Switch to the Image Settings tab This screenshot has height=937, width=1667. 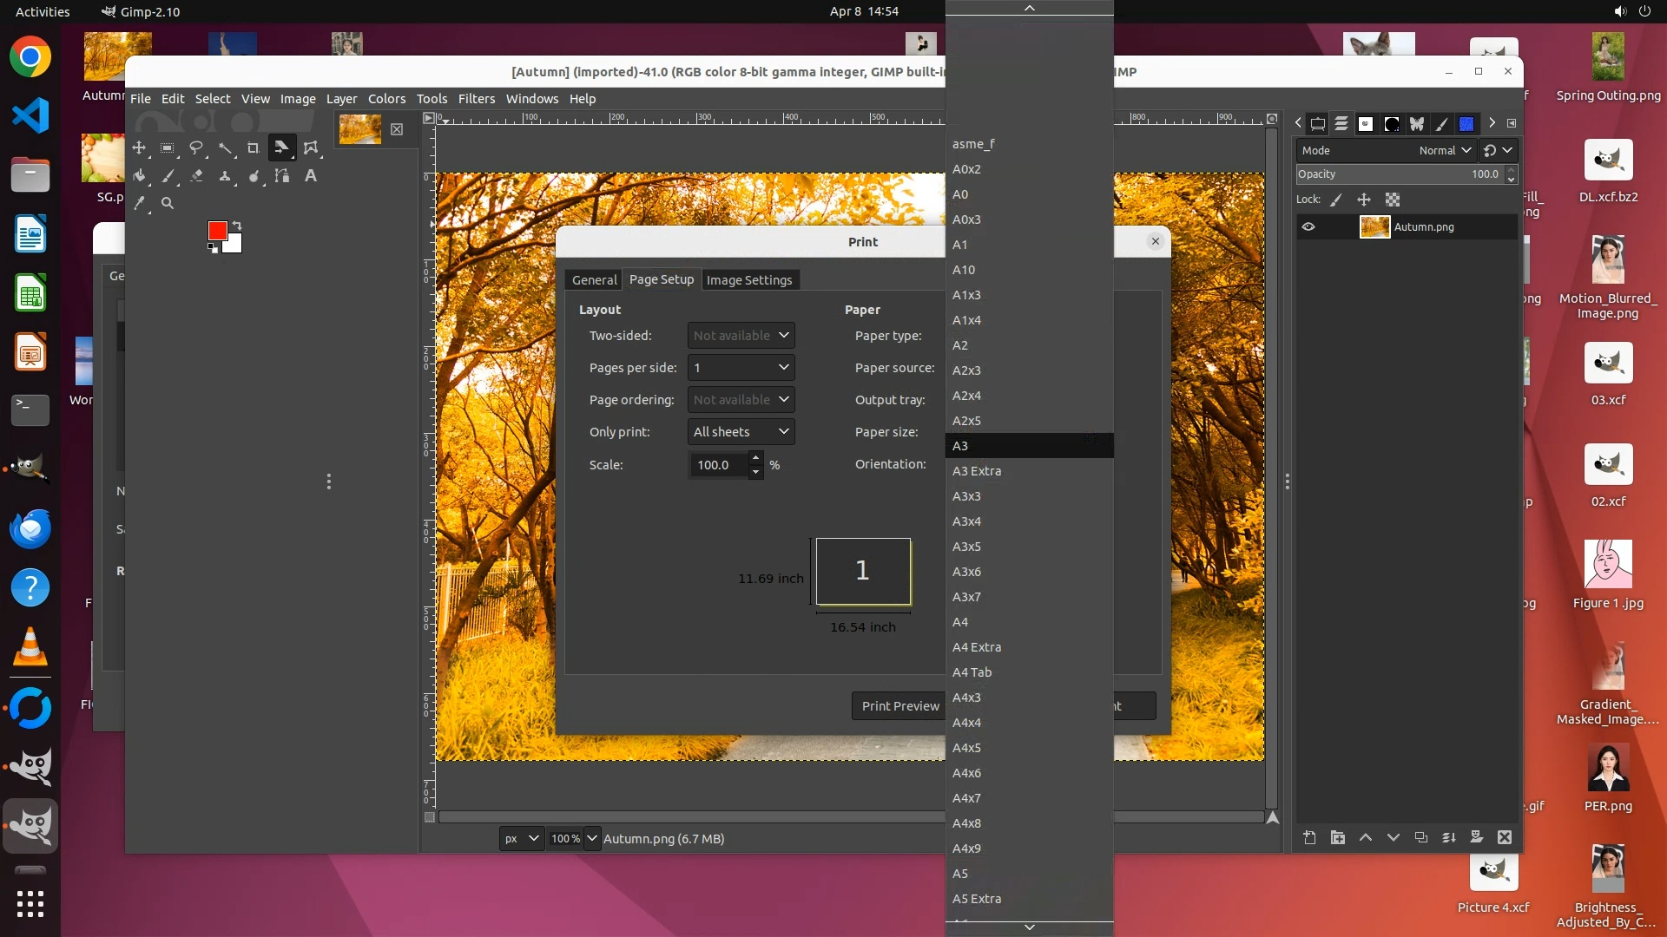click(749, 280)
